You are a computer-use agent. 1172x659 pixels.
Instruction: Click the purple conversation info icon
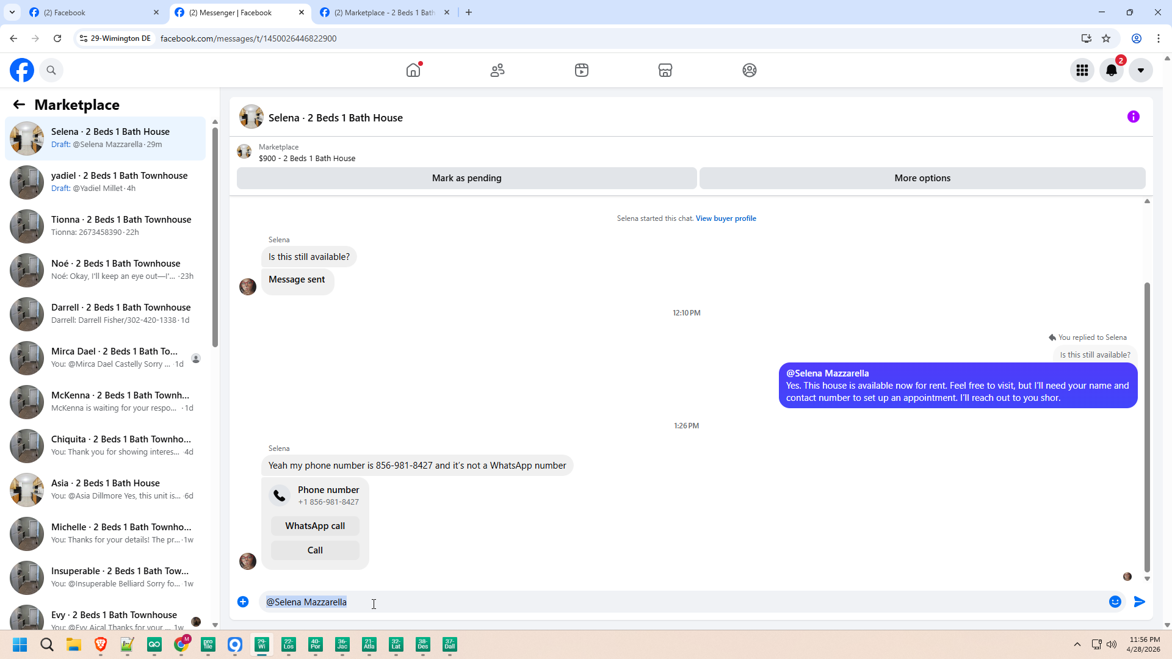tap(1133, 117)
